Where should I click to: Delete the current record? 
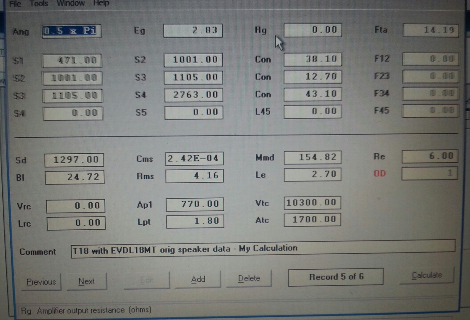coord(249,278)
